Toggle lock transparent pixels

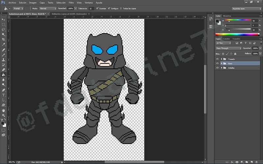pyautogui.click(x=223, y=54)
